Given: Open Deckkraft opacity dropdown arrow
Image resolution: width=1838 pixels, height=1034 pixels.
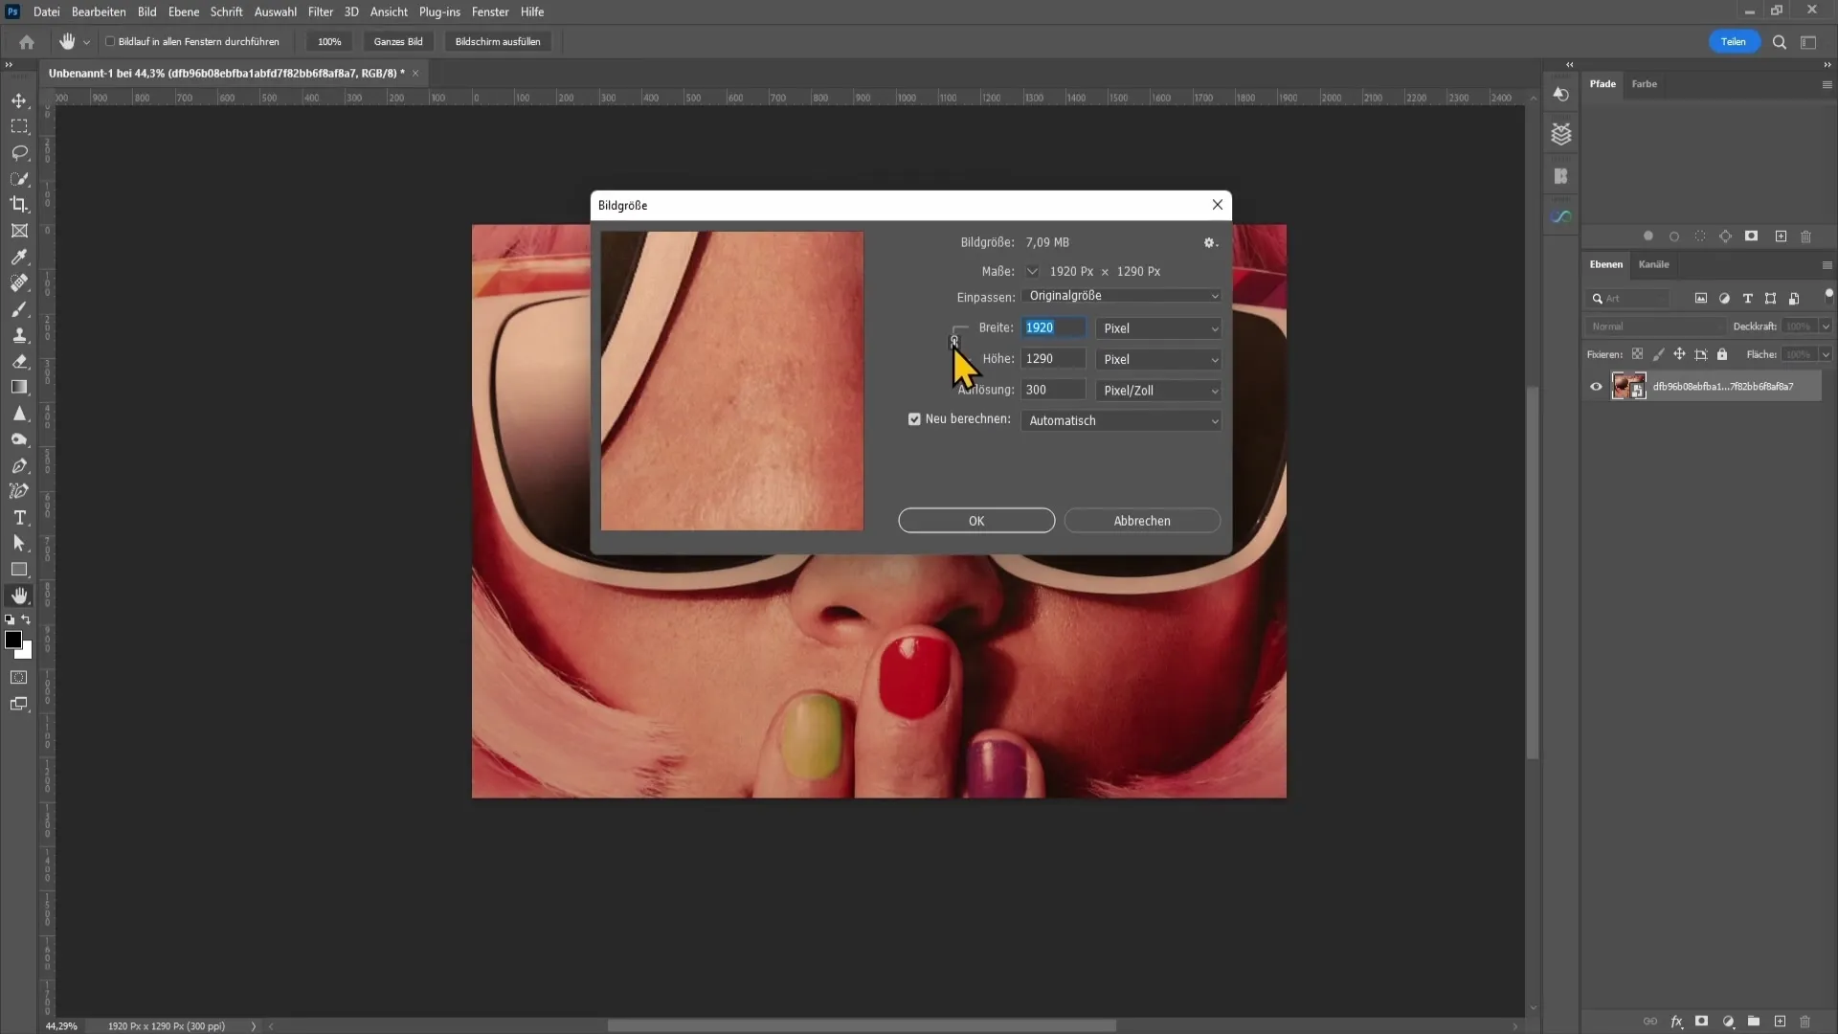Looking at the screenshot, I should [1826, 326].
